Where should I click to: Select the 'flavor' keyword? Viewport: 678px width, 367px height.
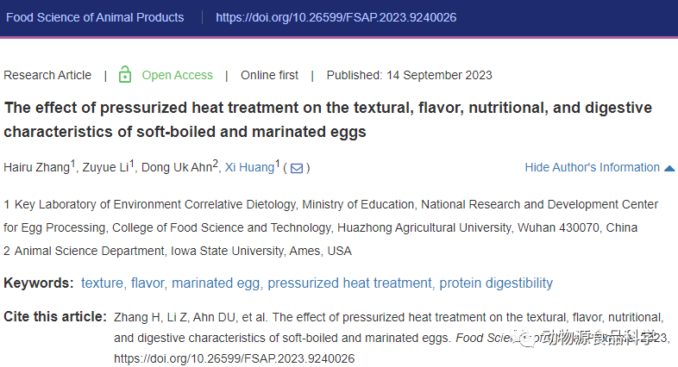pos(148,283)
